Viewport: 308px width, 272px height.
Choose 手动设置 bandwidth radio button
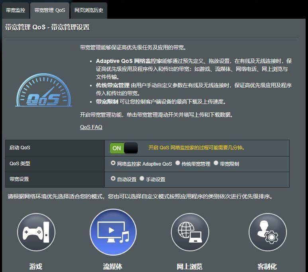[x=142, y=178]
